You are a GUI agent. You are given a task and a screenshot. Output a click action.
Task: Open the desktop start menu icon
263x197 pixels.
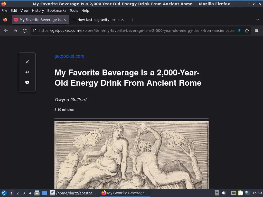coord(4,193)
